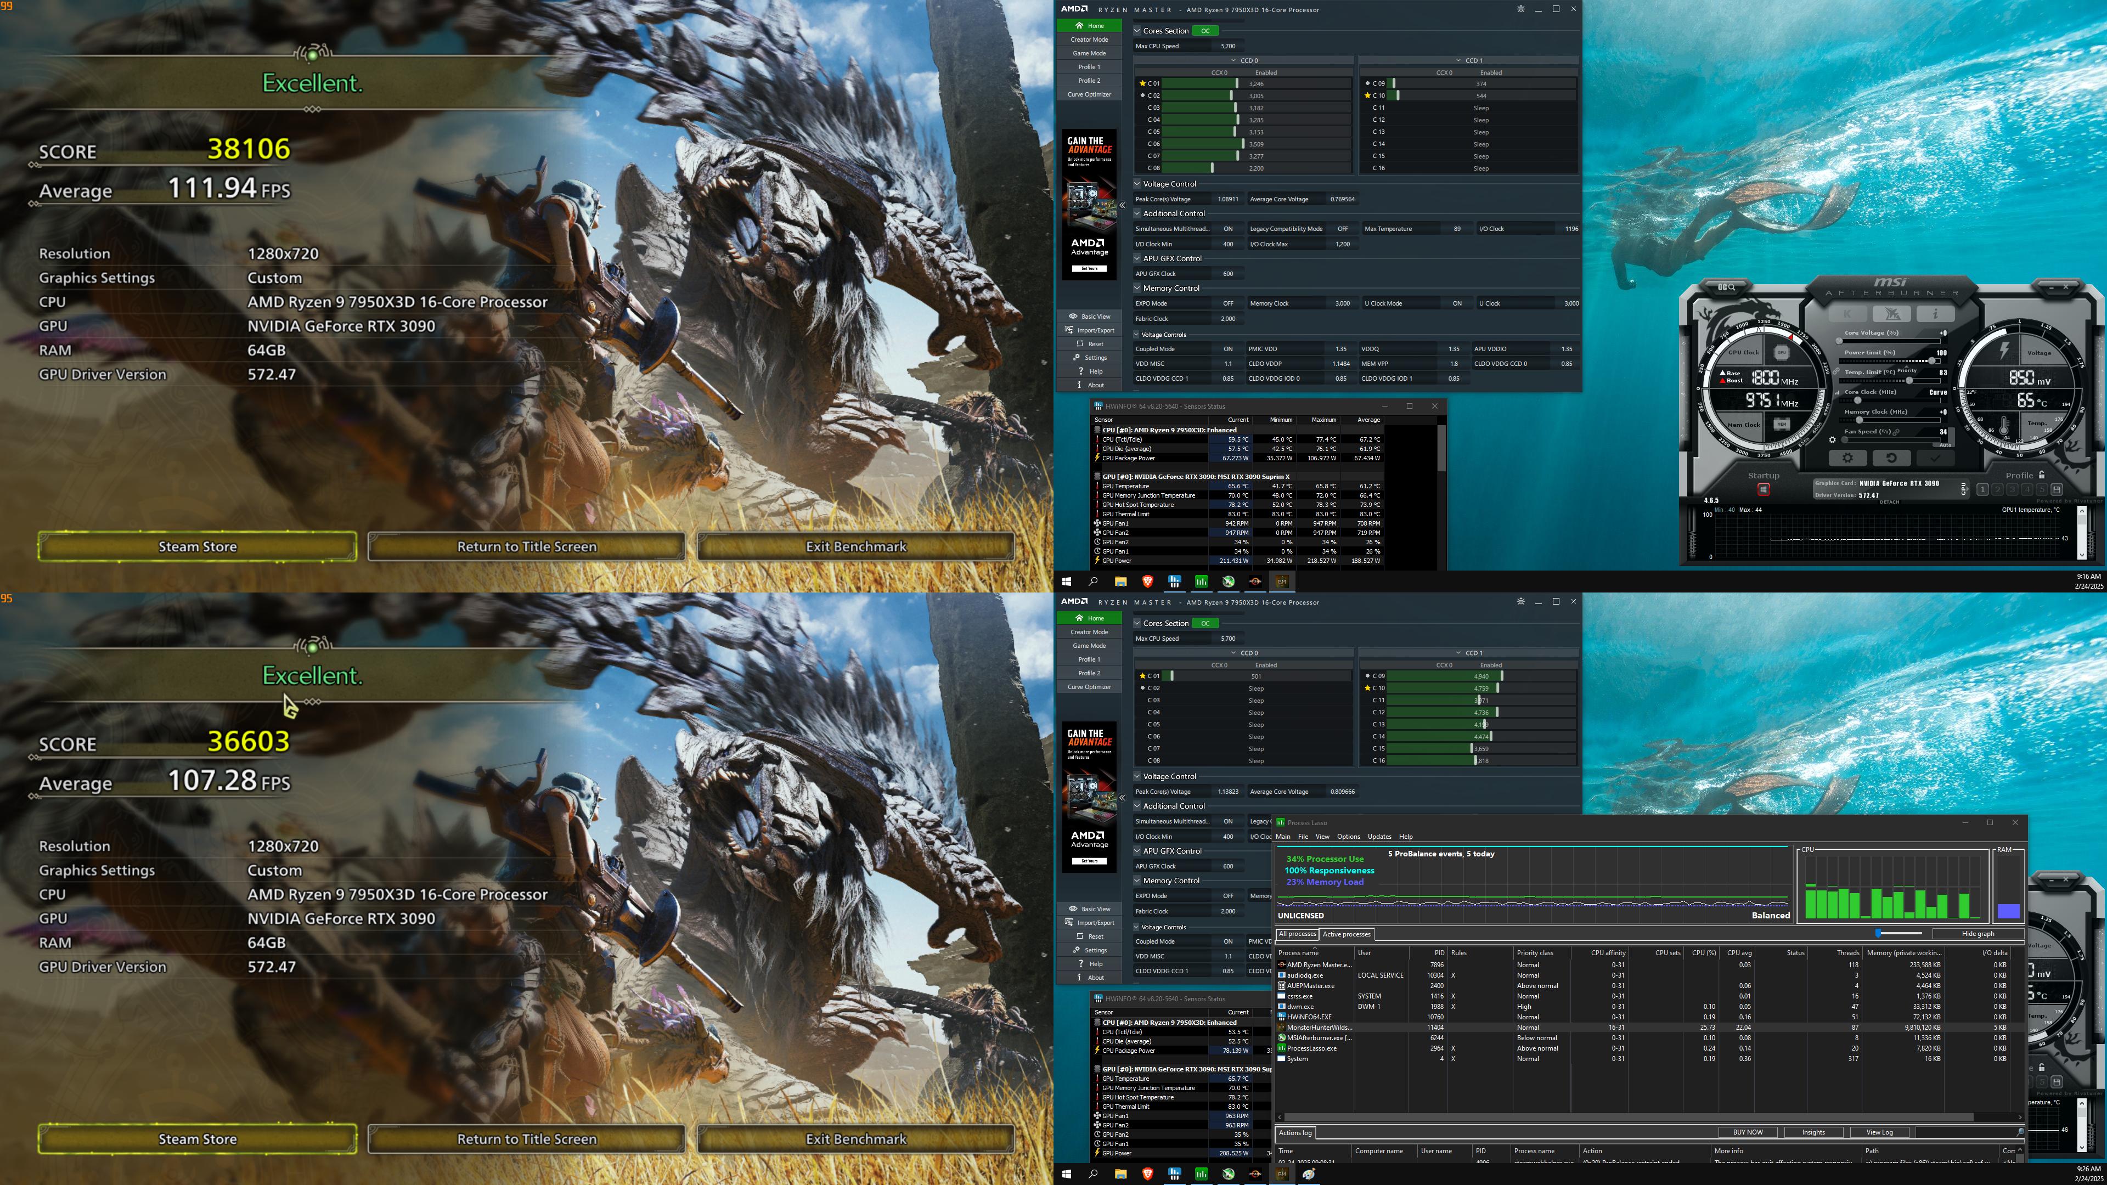Toggle the Profile lock icon in Afterburner

tap(2042, 475)
